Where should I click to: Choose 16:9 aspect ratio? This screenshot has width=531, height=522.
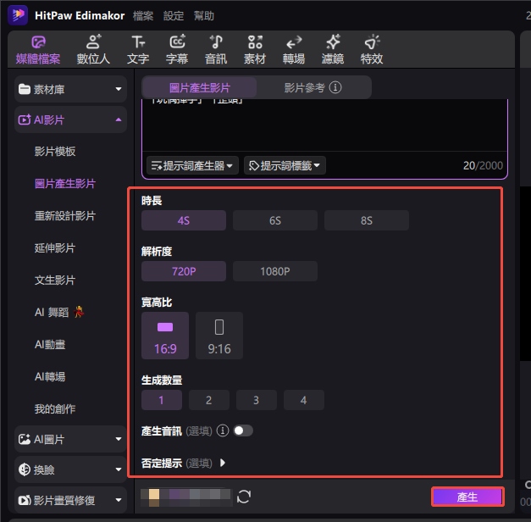click(165, 336)
